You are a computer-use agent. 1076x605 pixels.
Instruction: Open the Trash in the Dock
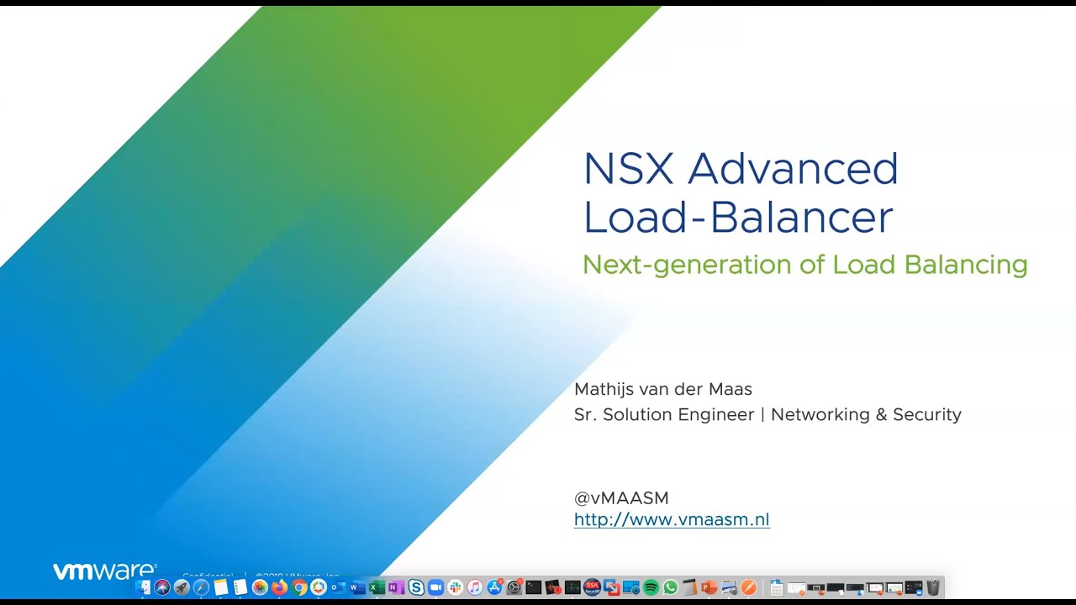point(933,587)
